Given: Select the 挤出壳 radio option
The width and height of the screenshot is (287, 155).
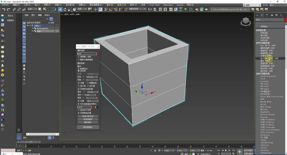Looking at the screenshot, I should (79, 71).
